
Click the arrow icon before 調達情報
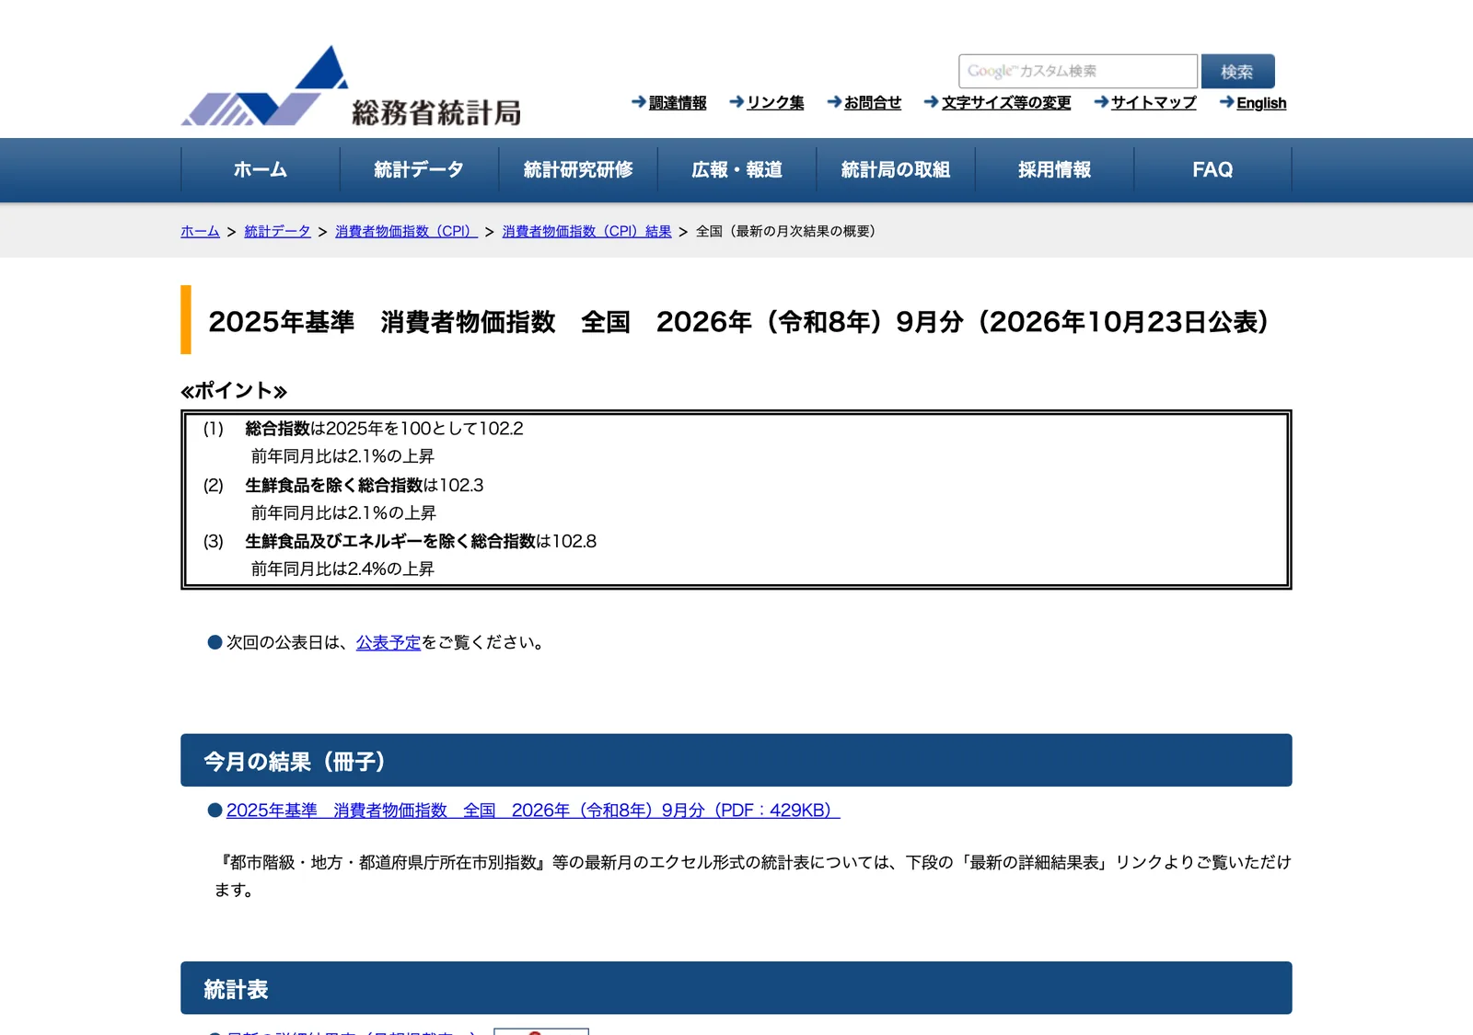639,102
